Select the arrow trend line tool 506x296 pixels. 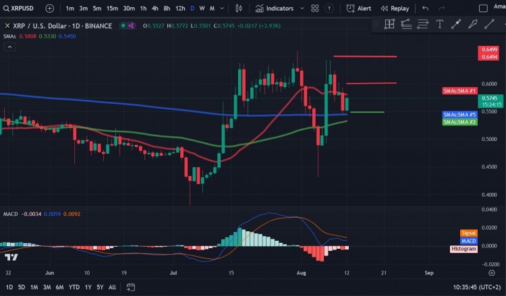click(x=456, y=24)
